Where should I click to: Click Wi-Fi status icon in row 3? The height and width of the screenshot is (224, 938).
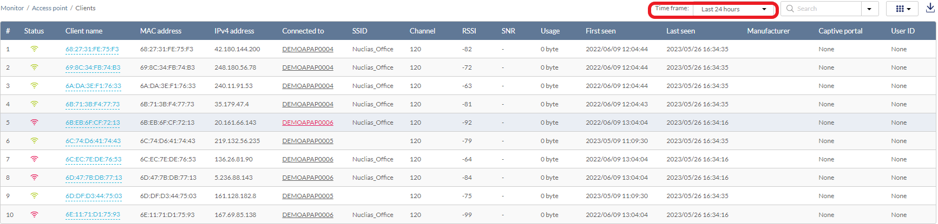pyautogui.click(x=34, y=86)
